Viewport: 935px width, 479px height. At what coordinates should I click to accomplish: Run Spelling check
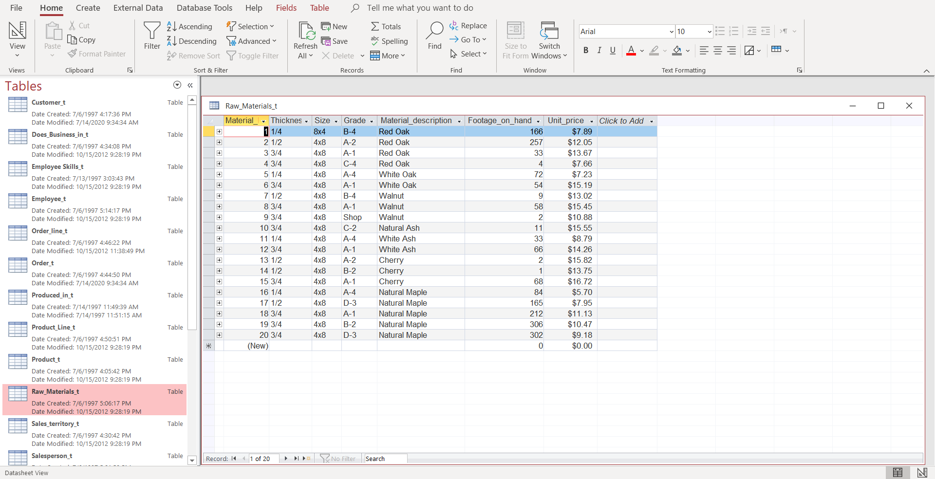click(389, 41)
